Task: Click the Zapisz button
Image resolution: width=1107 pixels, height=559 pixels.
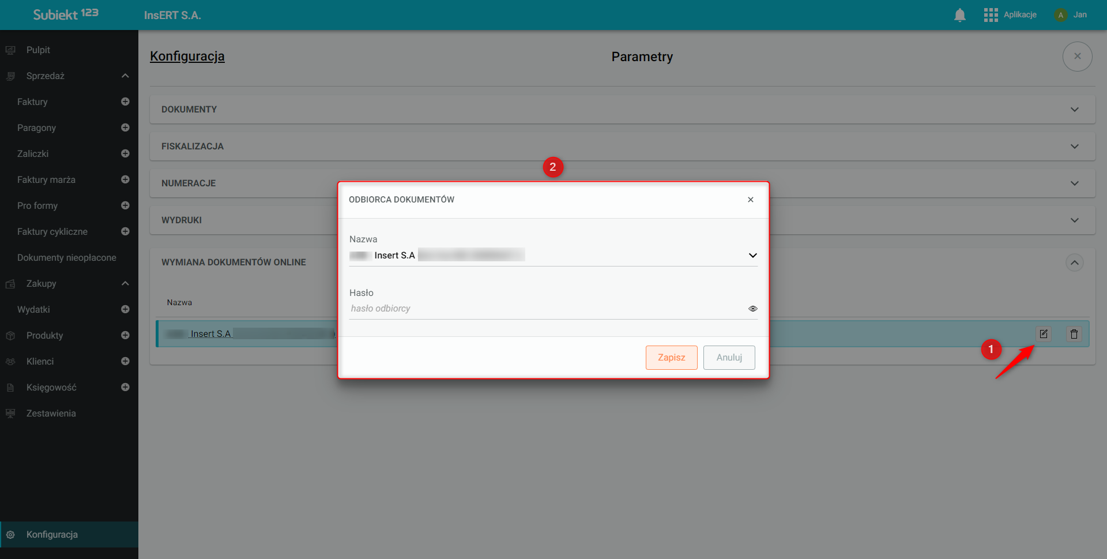Action: (x=672, y=358)
